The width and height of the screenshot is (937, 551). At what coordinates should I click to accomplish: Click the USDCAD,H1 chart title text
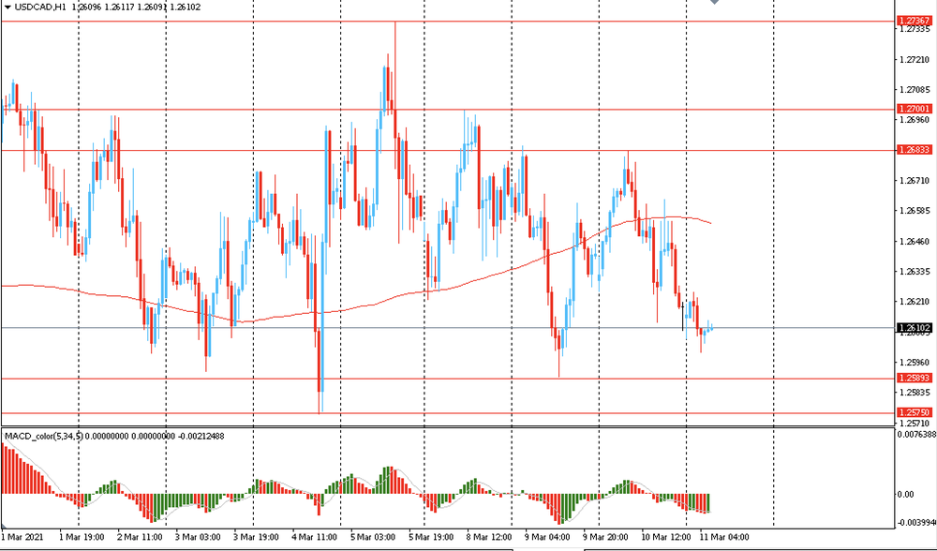tap(40, 6)
